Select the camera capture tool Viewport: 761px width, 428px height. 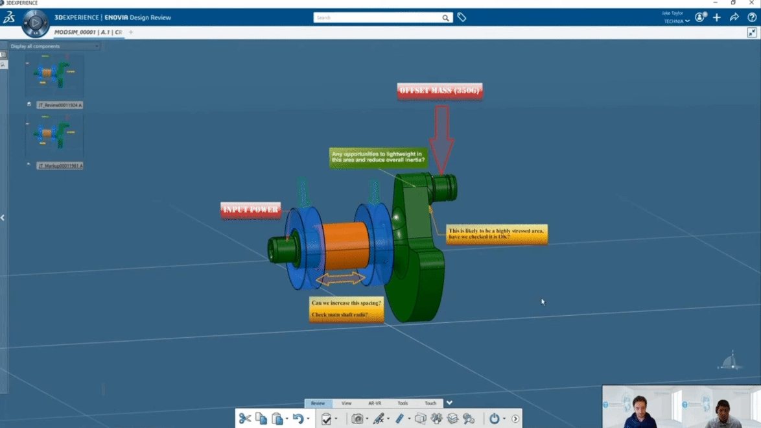[x=357, y=419]
